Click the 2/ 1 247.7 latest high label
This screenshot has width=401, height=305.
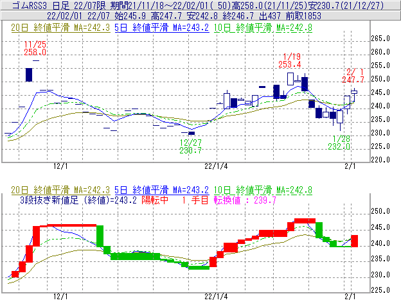[x=353, y=76]
